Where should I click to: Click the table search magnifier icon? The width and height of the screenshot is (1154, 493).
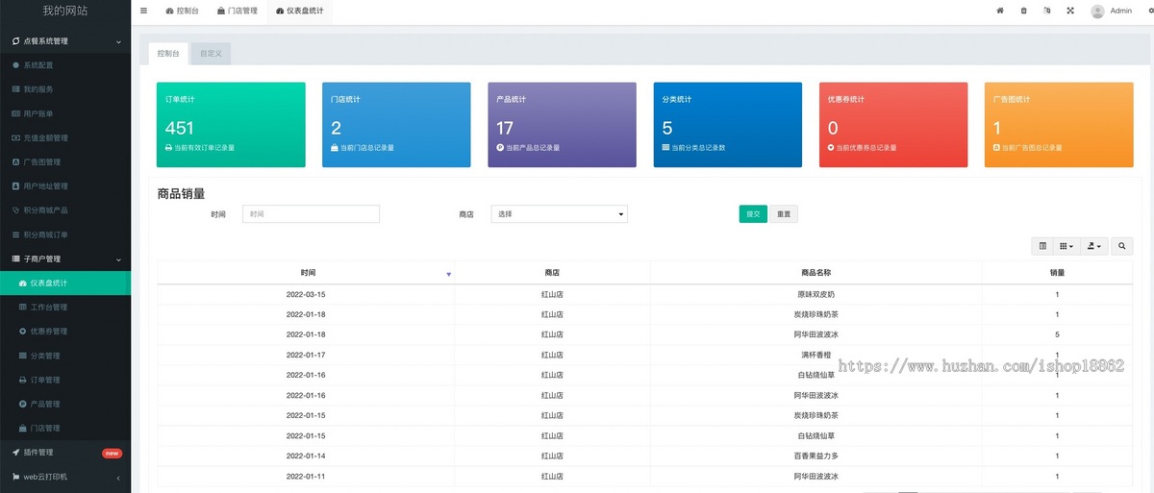[x=1121, y=246]
